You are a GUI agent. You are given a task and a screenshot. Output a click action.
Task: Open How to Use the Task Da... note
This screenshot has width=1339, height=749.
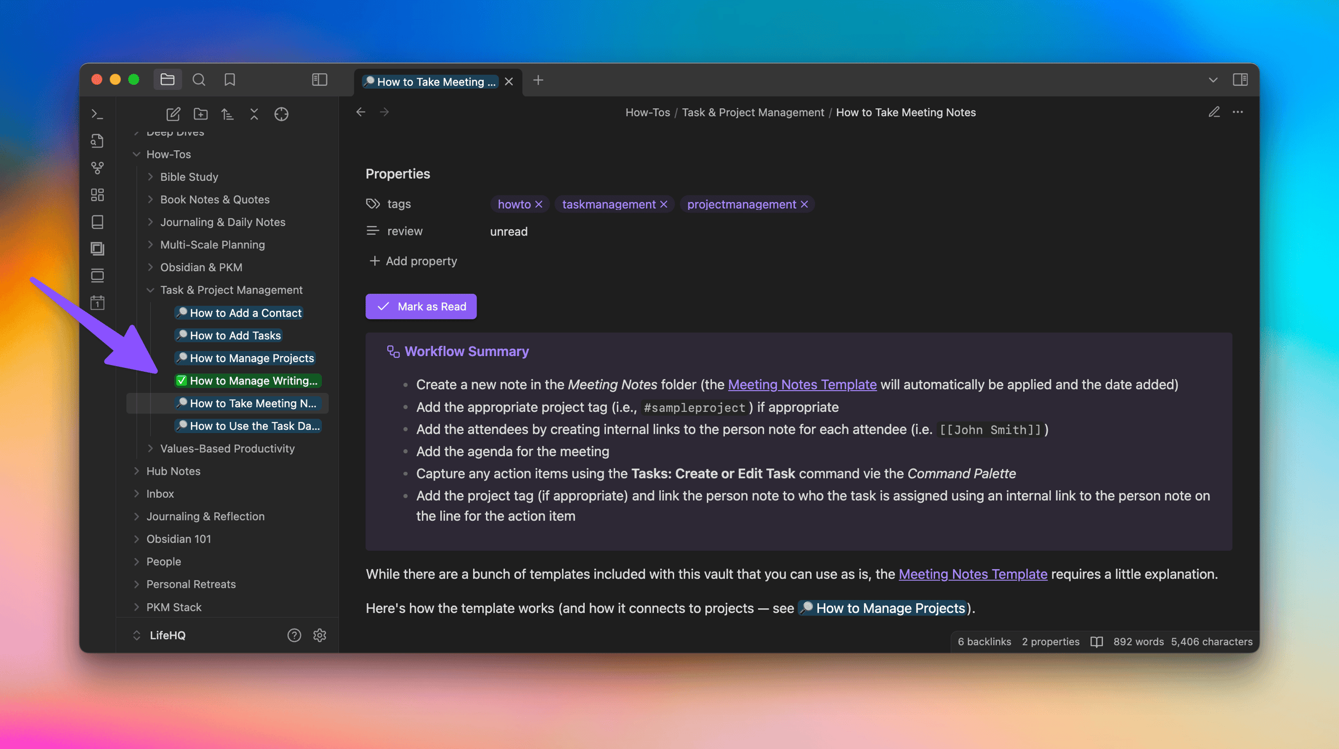pyautogui.click(x=248, y=426)
